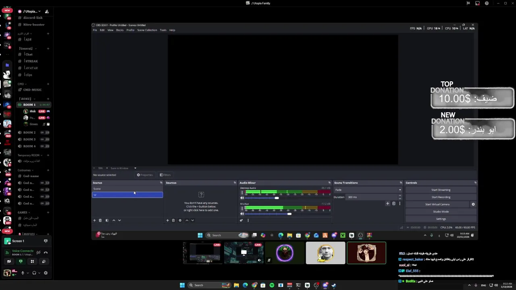
Task: Open Audio Mixer three-dot menu
Action: pos(248,220)
